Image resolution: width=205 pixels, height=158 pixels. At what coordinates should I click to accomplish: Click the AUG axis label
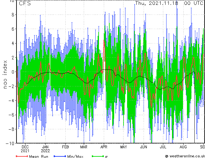pyautogui.click(x=183, y=147)
